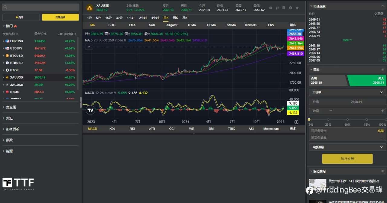This screenshot has width=387, height=203.
Task: Open chart settings gear near time axis
Action: click(x=296, y=122)
